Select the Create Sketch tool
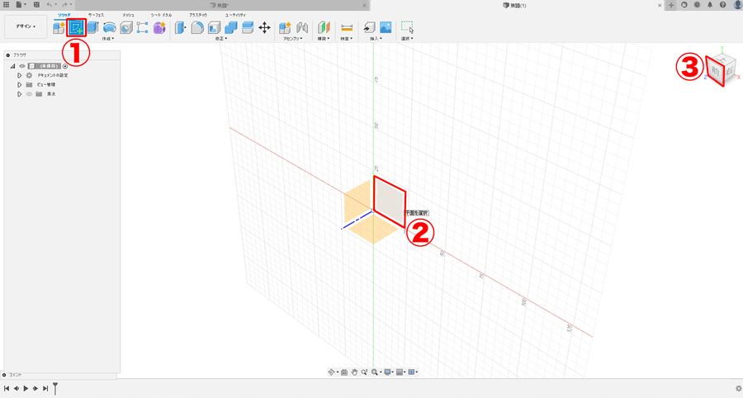Viewport: 743px width, 398px height. 76,27
